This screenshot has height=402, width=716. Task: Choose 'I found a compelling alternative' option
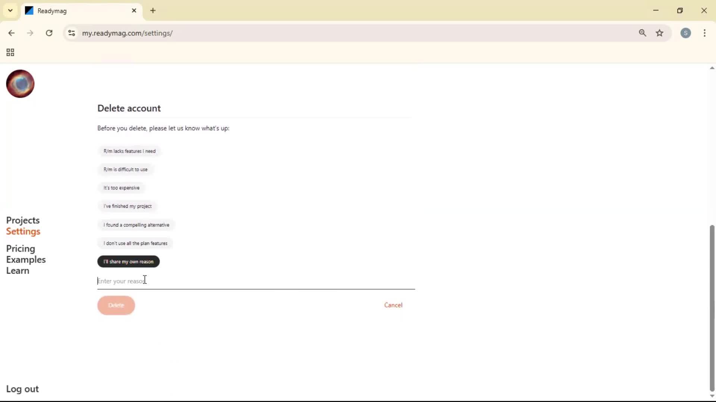pos(136,225)
